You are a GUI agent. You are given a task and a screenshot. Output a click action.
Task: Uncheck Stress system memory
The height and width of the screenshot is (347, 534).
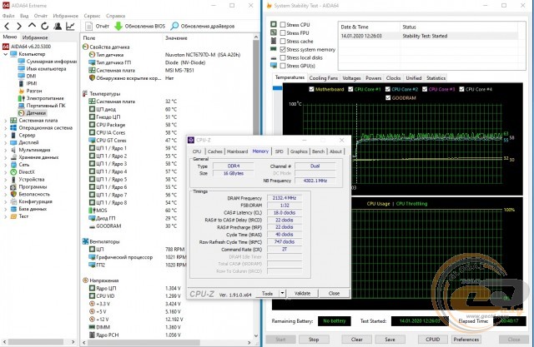tap(283, 50)
